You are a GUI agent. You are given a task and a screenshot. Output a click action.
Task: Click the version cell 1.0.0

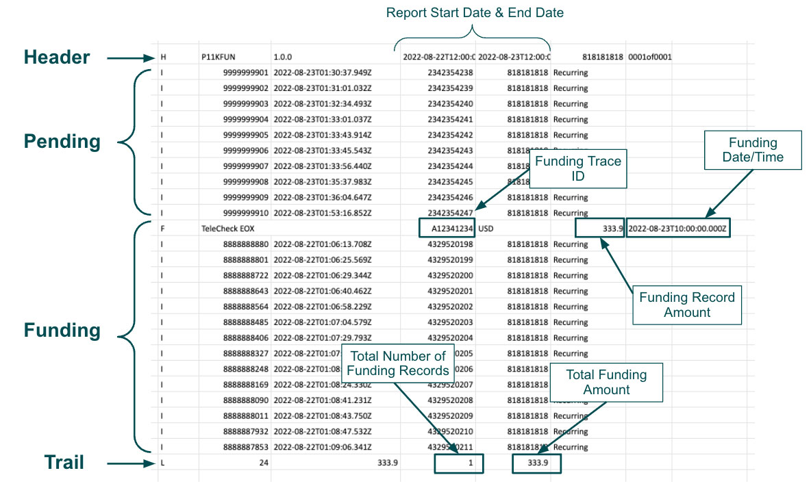coord(282,57)
